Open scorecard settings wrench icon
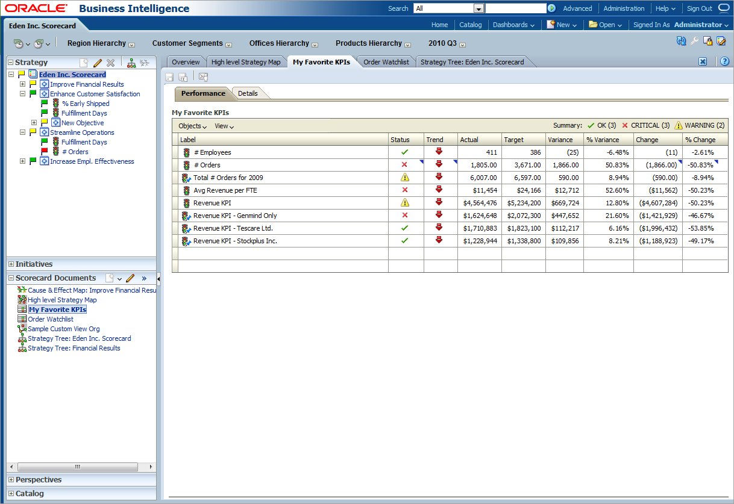The width and height of the screenshot is (734, 504). pyautogui.click(x=695, y=41)
